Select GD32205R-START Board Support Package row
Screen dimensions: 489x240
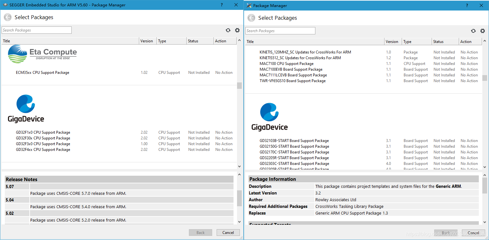[x=363, y=158]
